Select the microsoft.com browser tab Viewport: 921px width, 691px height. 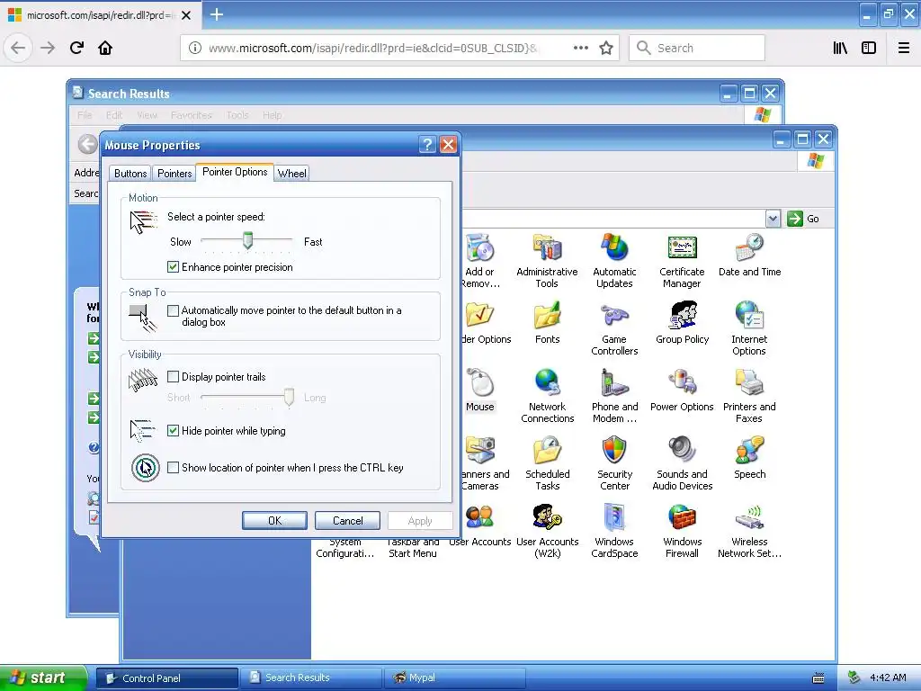pyautogui.click(x=100, y=15)
